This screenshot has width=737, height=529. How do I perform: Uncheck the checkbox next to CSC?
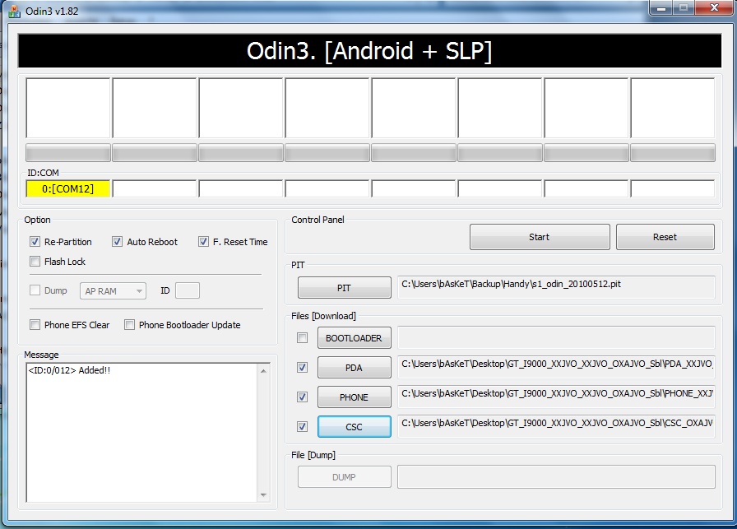(302, 427)
